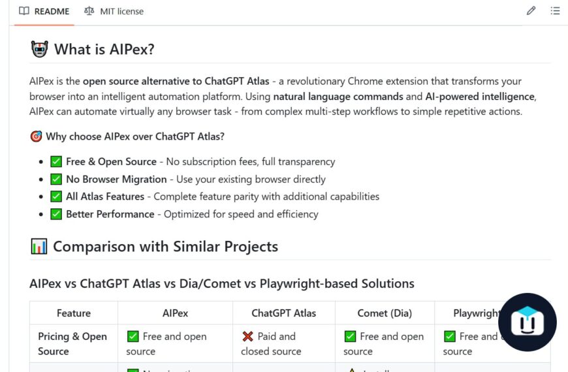Click checkmark beside No Browser Migration
Viewport: 568px width, 372px height.
click(56, 179)
